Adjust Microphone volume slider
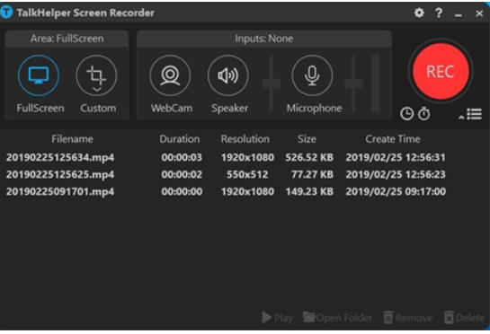 coord(353,83)
